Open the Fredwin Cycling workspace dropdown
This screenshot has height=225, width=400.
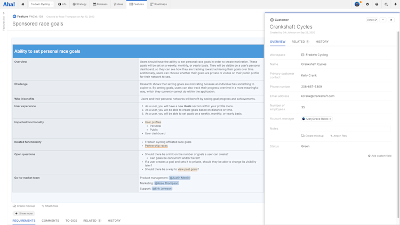tap(41, 4)
